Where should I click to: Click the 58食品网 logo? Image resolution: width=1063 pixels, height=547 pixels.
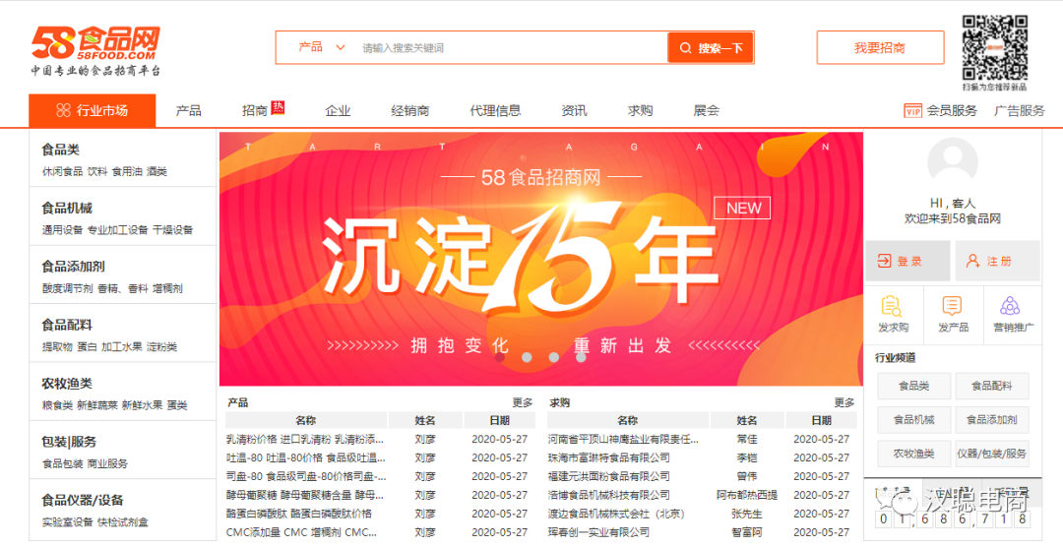pos(95,51)
